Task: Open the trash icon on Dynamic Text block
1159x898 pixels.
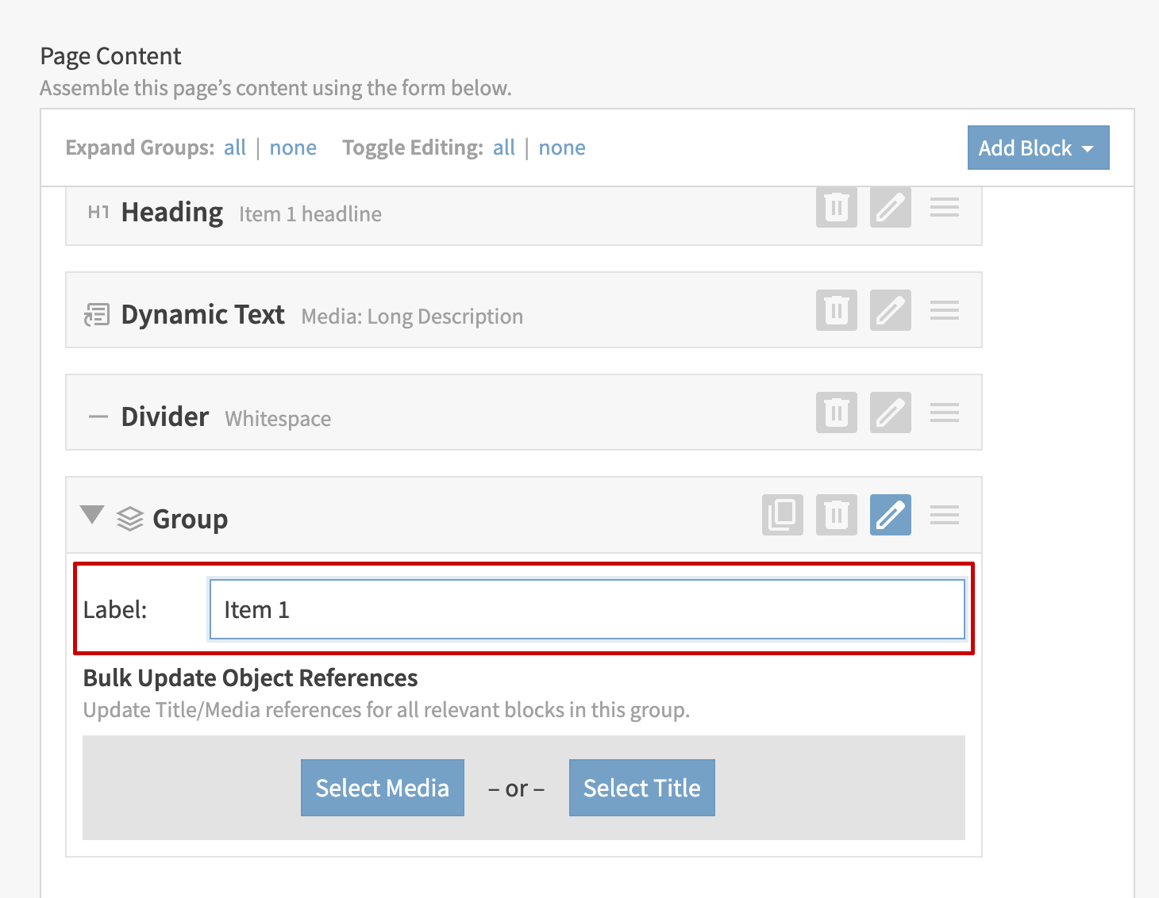Action: (836, 310)
